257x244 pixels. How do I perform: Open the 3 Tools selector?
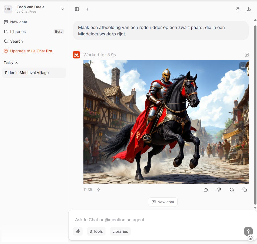96,231
